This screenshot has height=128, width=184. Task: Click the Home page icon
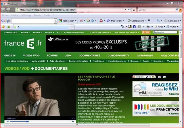coord(122,27)
